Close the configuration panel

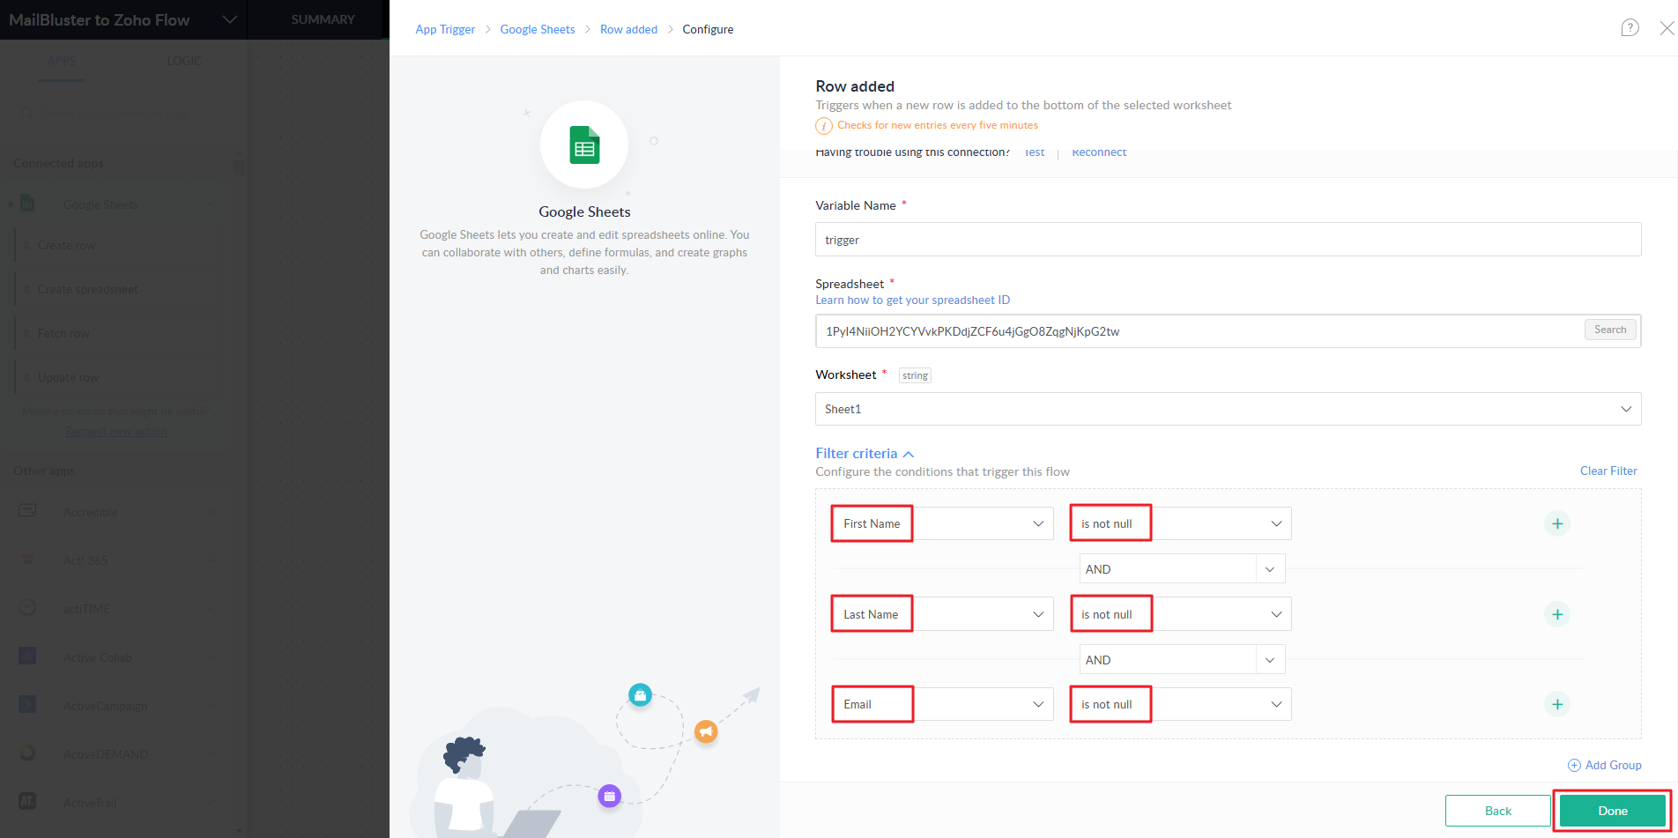point(1666,28)
